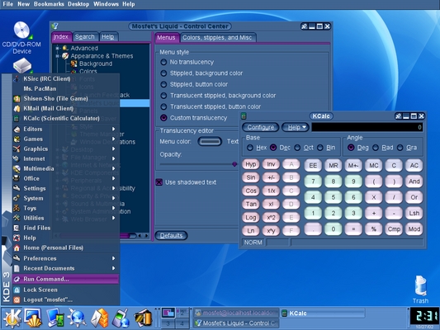Screen dimensions: 440x330
Task: Open the Bookmarks menu in top bar
Action: [49, 4]
